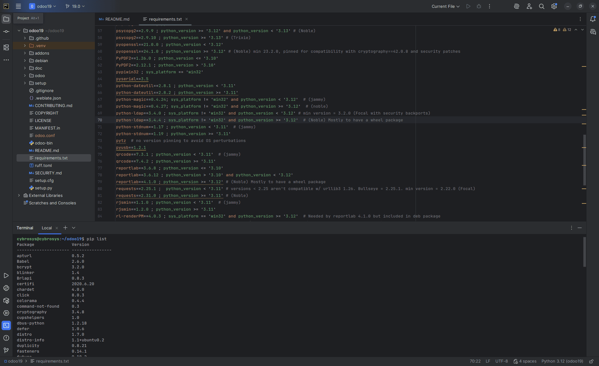Open the Commit tool window
Viewport: 599px width, 366px height.
click(x=6, y=32)
